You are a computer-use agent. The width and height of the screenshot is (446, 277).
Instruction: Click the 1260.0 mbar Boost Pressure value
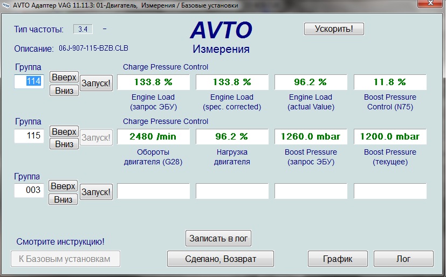(x=311, y=137)
